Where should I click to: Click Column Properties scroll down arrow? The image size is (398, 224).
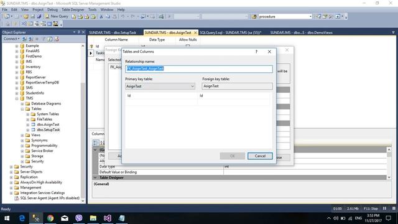389,177
